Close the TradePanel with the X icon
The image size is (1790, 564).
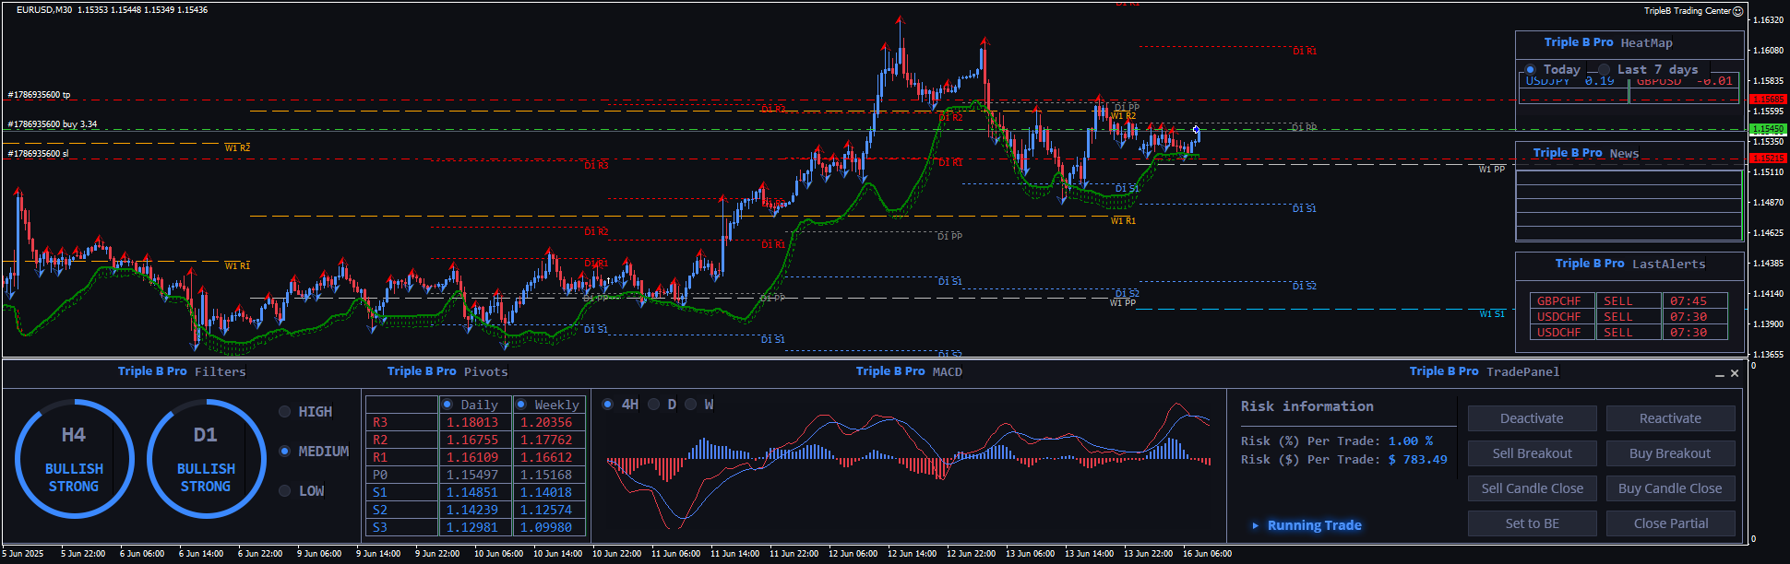coord(1735,373)
